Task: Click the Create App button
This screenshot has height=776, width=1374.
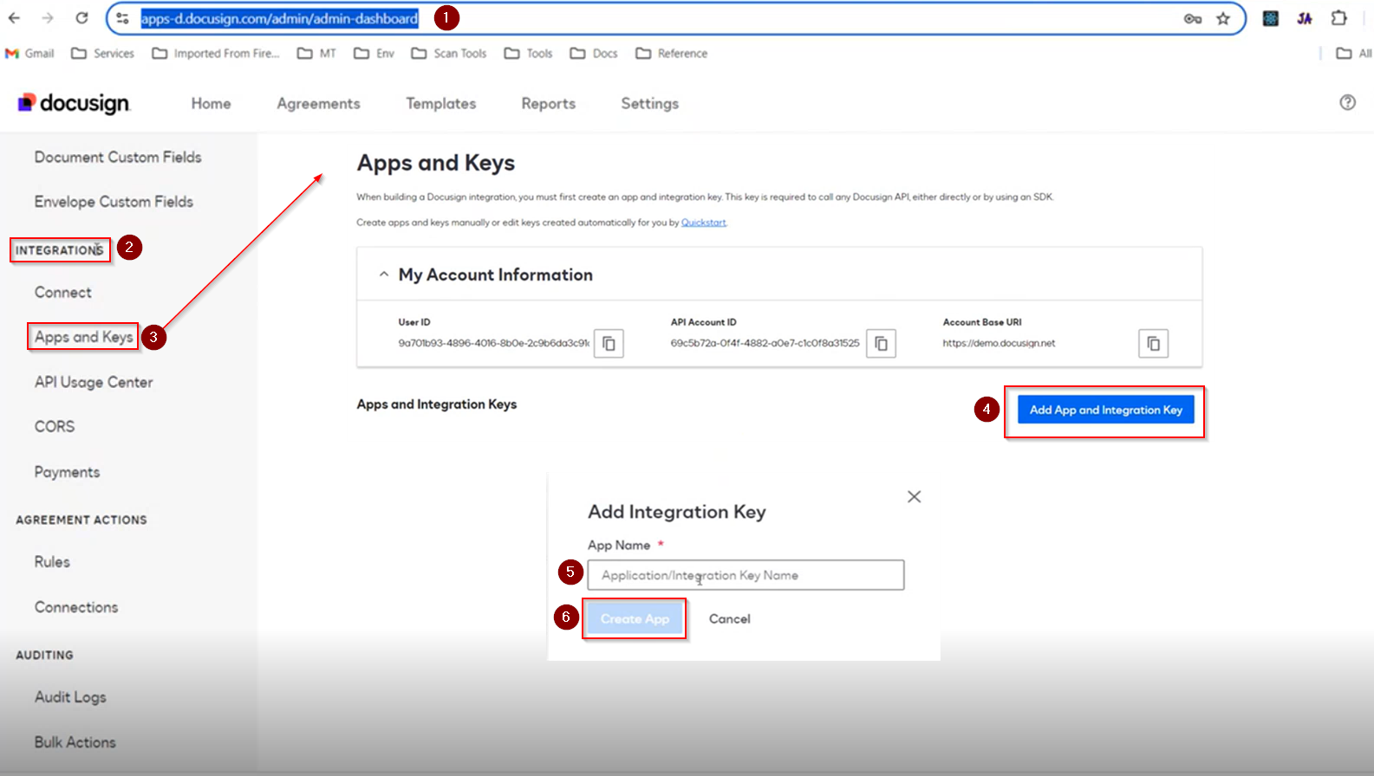Action: pyautogui.click(x=635, y=618)
